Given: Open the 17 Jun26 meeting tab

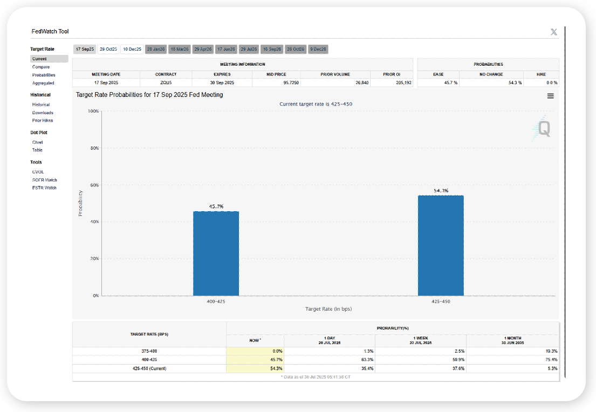Looking at the screenshot, I should point(226,50).
